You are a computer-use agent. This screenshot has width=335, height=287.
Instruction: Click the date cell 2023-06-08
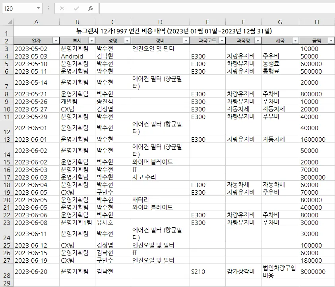(36, 223)
